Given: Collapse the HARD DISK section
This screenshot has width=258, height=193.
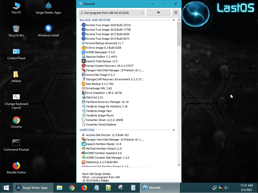Looking at the screenshot, I should pos(174,130).
